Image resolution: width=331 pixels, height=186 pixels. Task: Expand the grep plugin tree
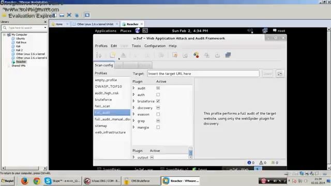134,121
